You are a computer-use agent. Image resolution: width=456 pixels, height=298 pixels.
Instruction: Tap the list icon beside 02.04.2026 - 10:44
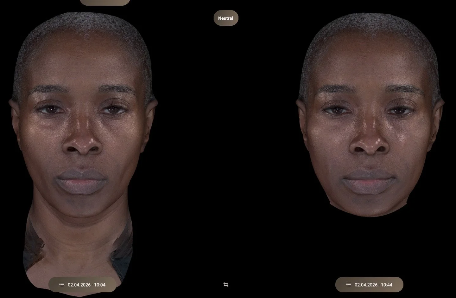tap(349, 284)
